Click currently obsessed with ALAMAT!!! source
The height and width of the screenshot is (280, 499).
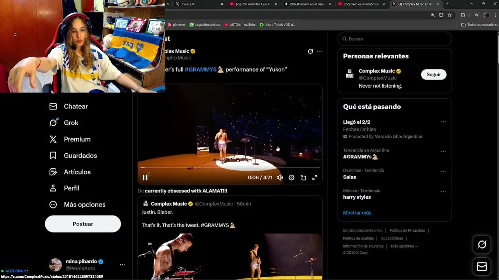(186, 191)
